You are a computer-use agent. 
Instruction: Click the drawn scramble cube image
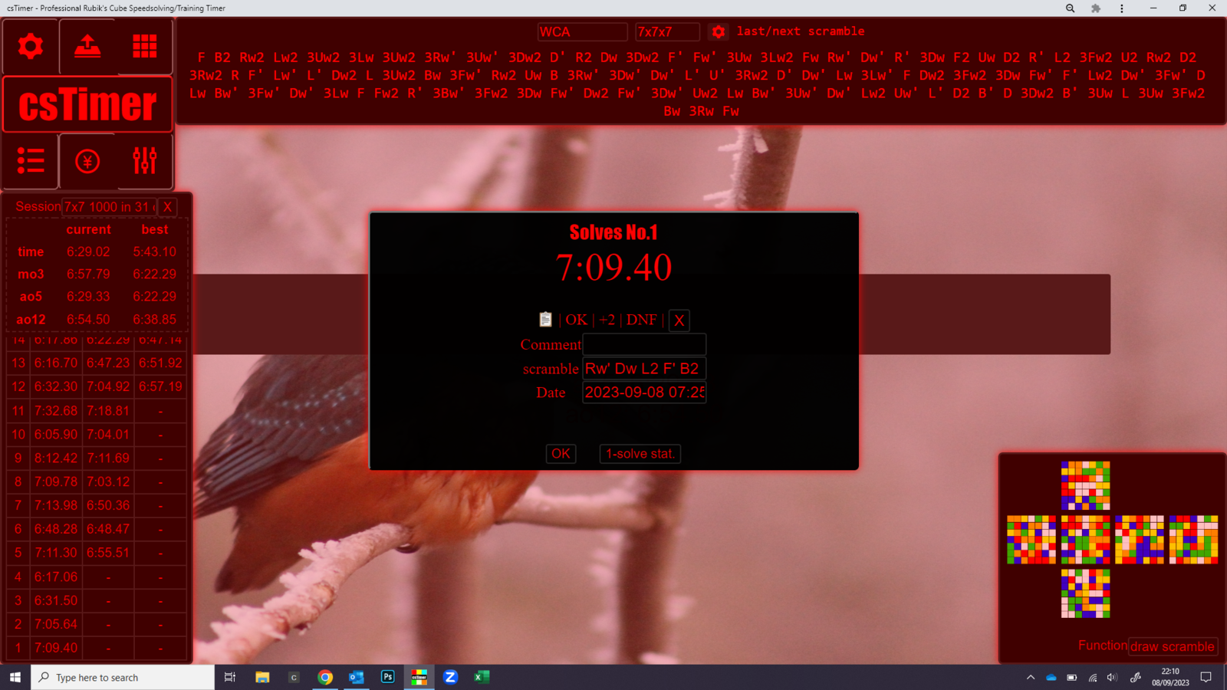(x=1112, y=540)
